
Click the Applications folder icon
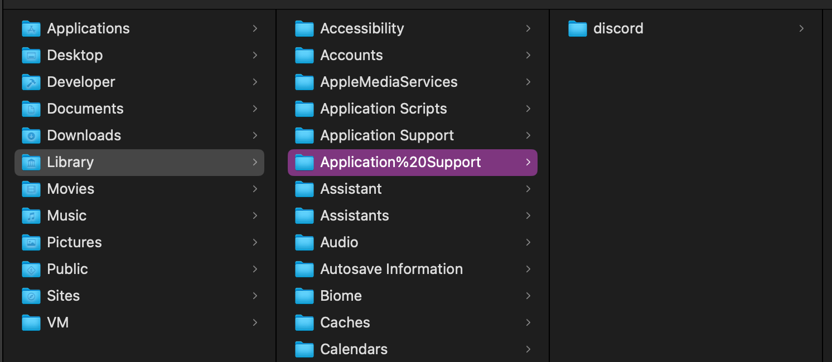pos(31,28)
